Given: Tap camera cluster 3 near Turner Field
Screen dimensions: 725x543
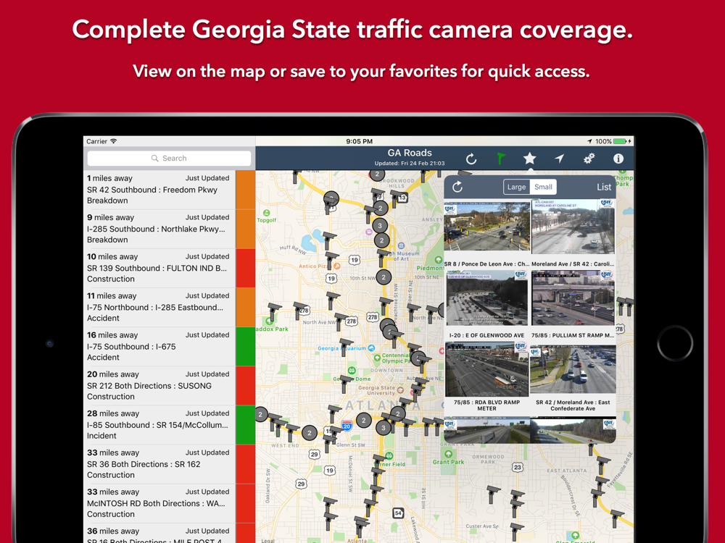Looking at the screenshot, I should [x=384, y=428].
